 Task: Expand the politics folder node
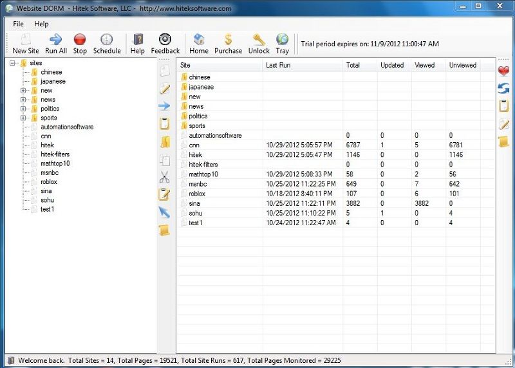tap(23, 109)
